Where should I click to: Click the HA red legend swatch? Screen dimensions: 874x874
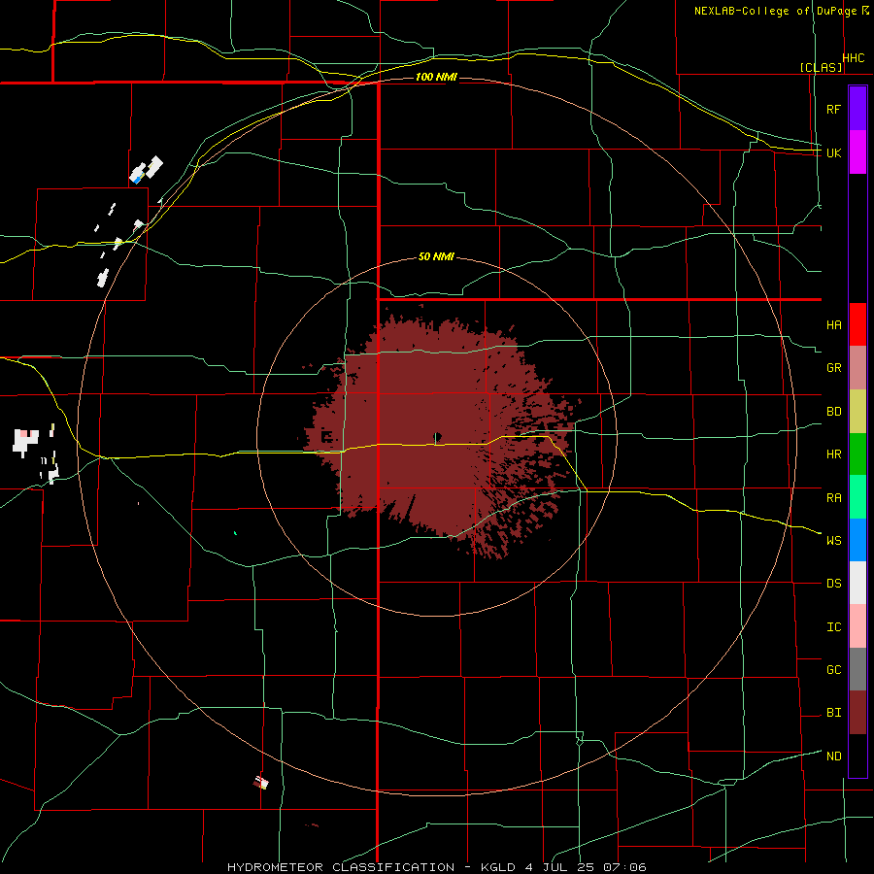(x=857, y=324)
